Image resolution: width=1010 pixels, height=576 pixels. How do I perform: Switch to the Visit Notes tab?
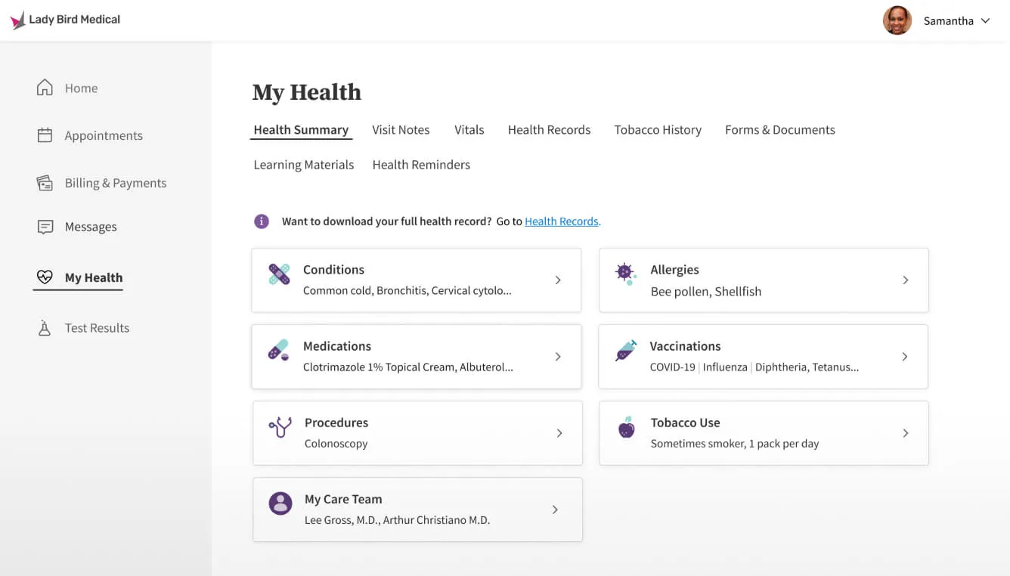coord(401,129)
